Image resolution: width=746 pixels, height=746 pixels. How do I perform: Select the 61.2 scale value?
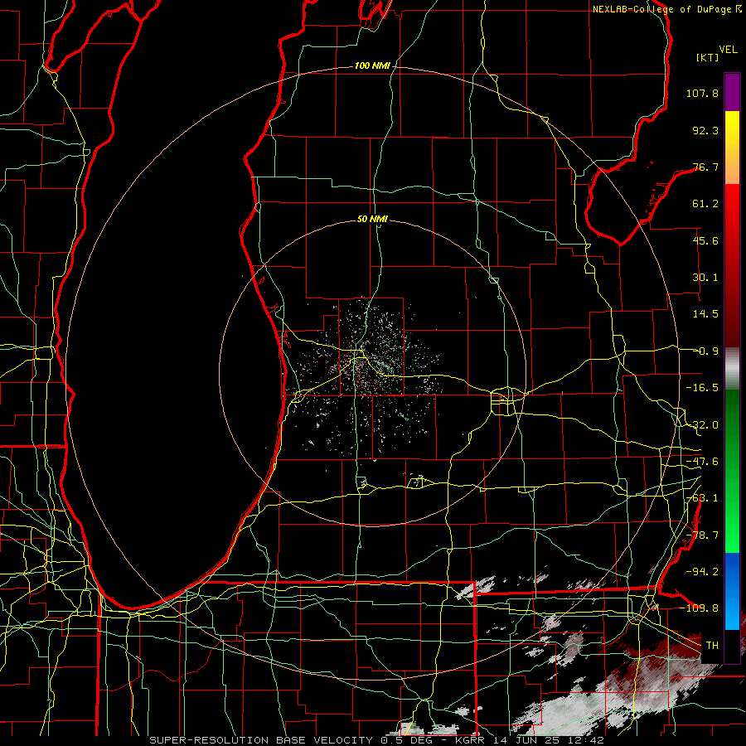pos(705,204)
